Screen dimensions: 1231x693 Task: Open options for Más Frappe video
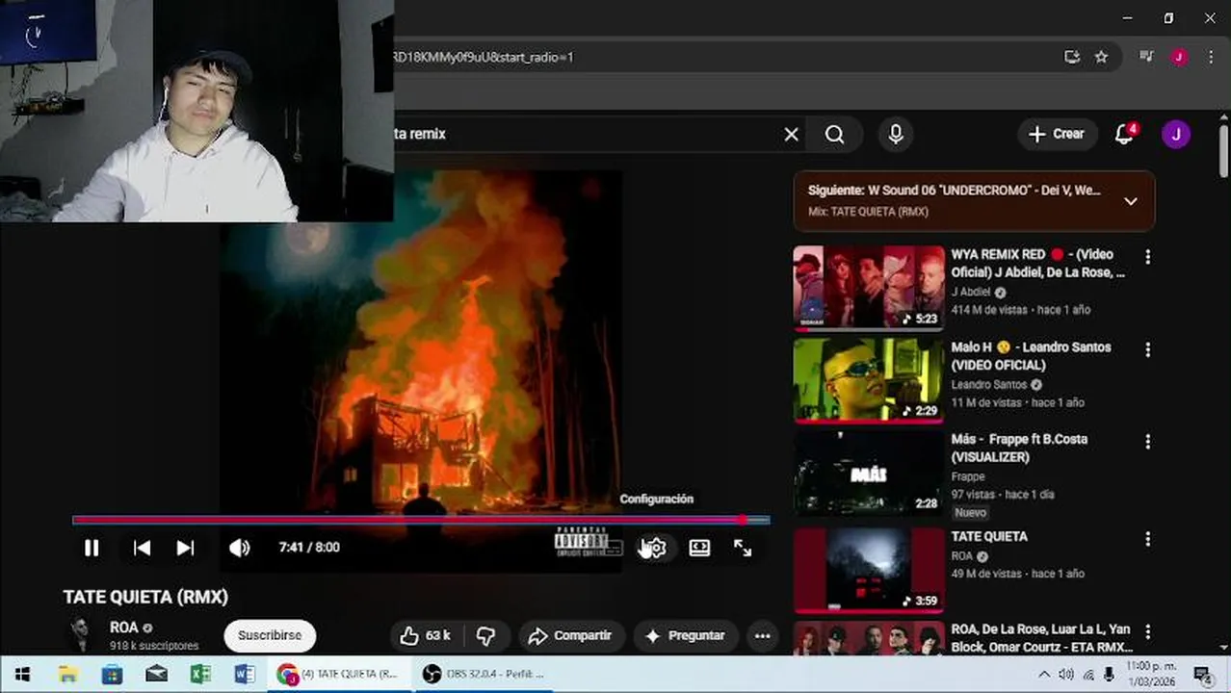tap(1147, 442)
